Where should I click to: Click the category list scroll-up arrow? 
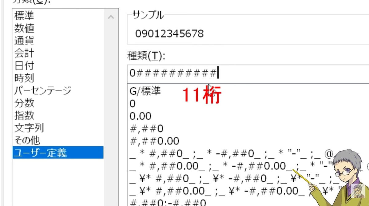111,17
